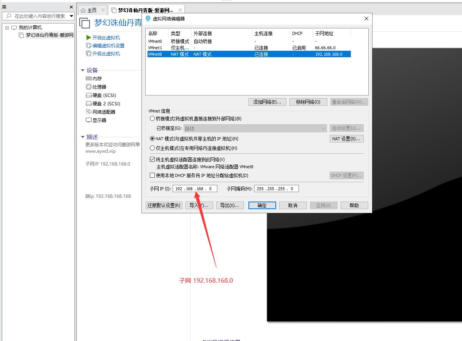Select the 仅主机模式 host-only radio button
This screenshot has width=462, height=341.
pyautogui.click(x=152, y=148)
